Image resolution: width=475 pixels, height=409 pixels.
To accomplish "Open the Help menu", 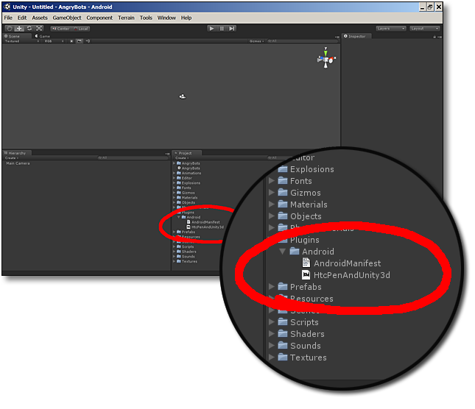I will [x=186, y=18].
